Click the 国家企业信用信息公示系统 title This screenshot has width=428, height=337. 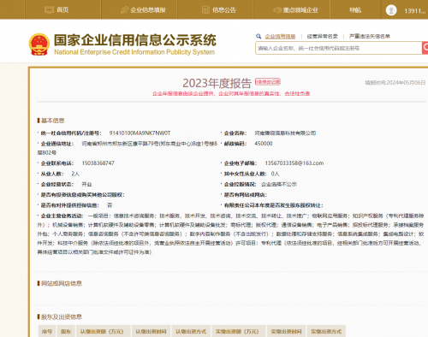click(x=135, y=40)
